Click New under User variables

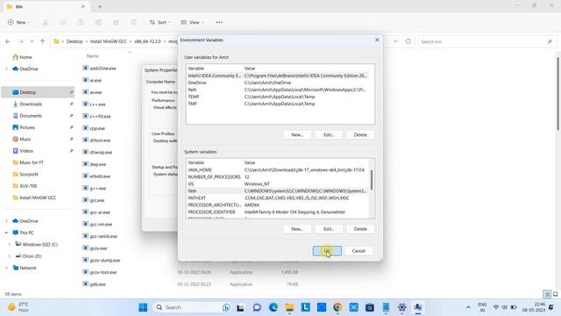pyautogui.click(x=297, y=134)
